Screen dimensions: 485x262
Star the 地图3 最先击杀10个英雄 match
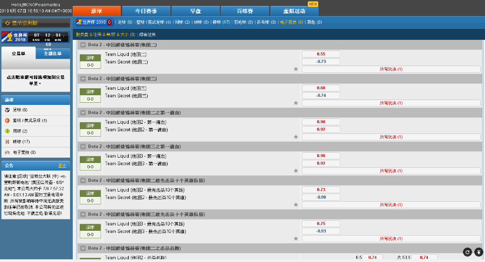(296, 238)
